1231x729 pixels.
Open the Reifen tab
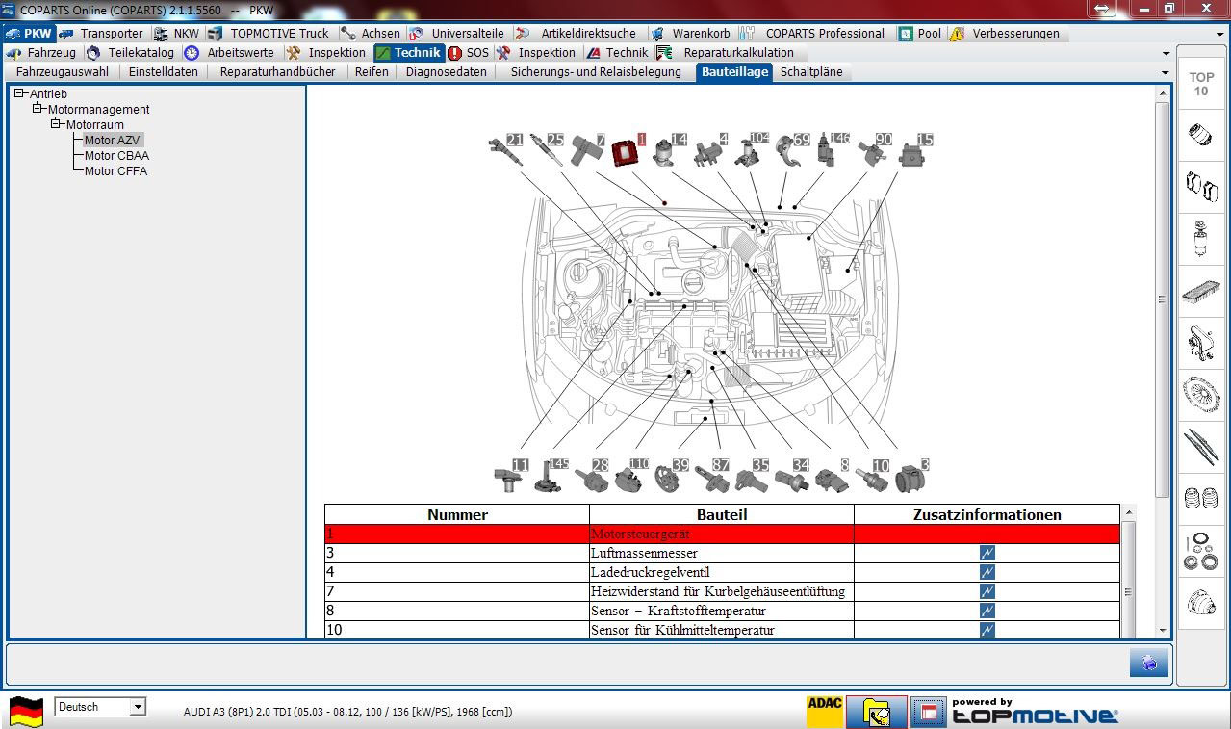coord(372,72)
